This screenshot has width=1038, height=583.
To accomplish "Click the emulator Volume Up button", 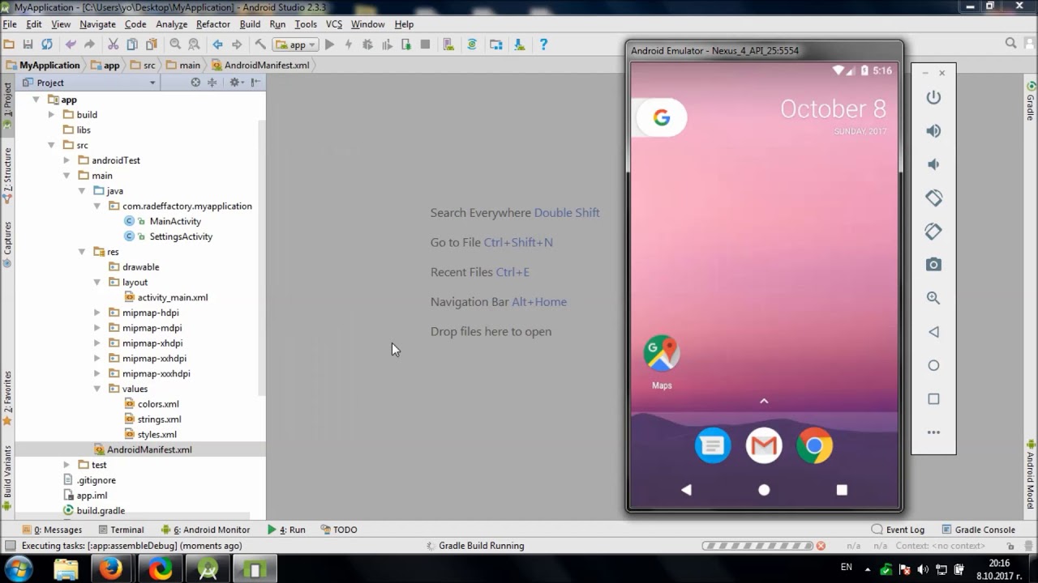I will (x=933, y=131).
